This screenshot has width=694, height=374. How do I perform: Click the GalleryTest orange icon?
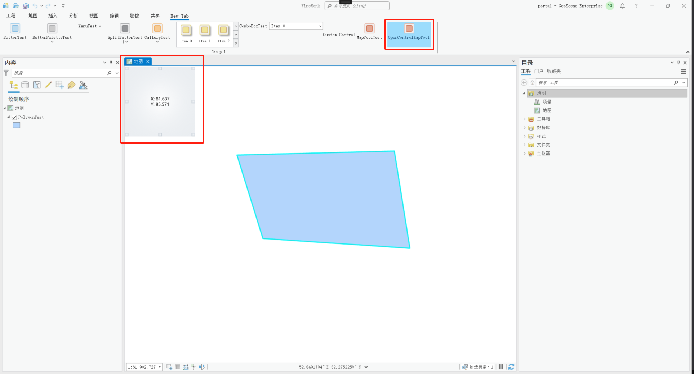pyautogui.click(x=157, y=28)
